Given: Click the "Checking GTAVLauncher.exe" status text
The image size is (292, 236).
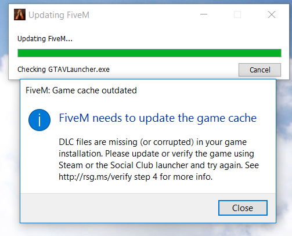Looking at the screenshot, I should click(63, 70).
